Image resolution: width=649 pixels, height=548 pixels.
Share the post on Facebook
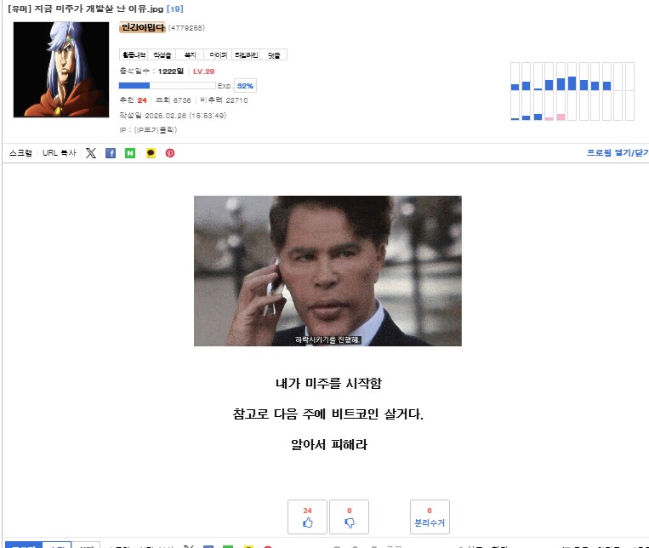pyautogui.click(x=111, y=153)
